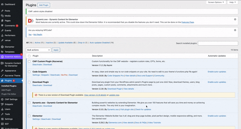Toggle the select-all plugins checkbox

pyautogui.click(x=29, y=56)
